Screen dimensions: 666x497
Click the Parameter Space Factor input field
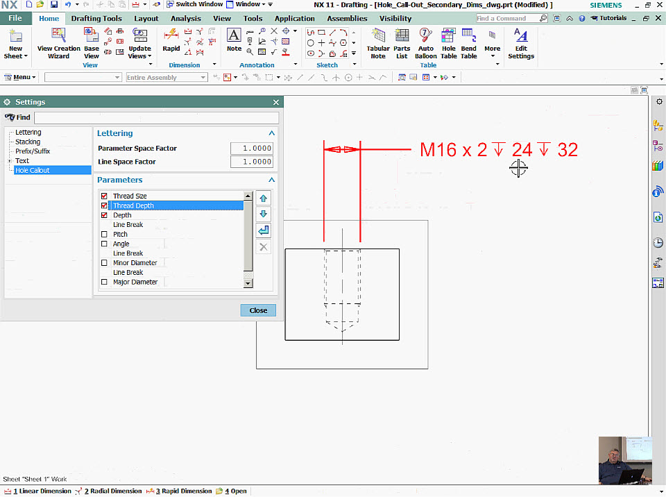250,148
